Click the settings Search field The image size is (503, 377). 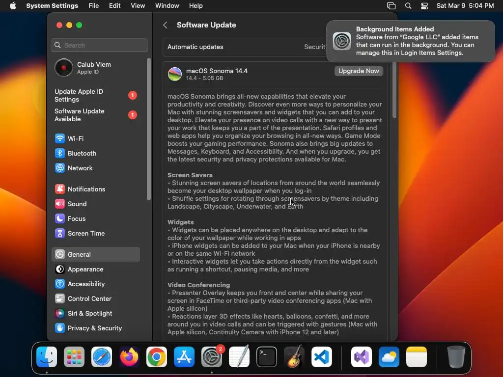click(x=99, y=45)
